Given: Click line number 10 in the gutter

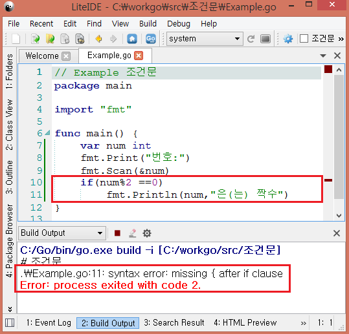Looking at the screenshot, I should (36, 182).
